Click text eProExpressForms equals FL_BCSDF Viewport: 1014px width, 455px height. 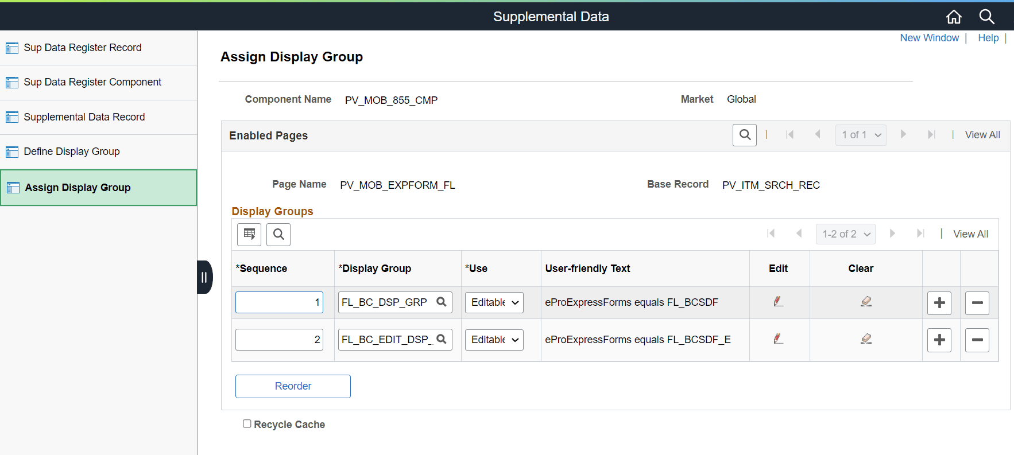632,302
